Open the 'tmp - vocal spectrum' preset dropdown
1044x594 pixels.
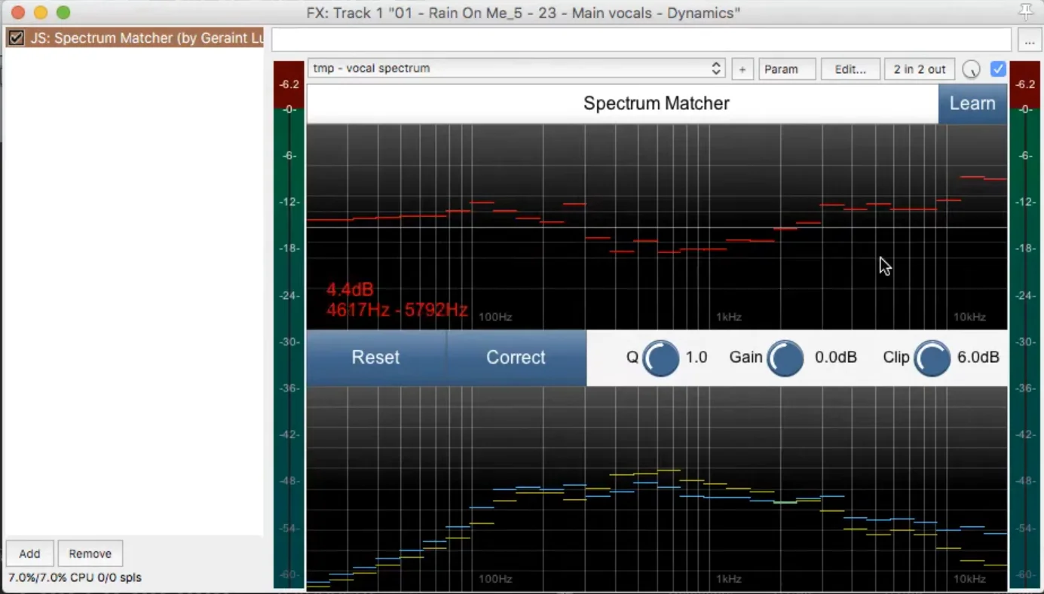516,69
